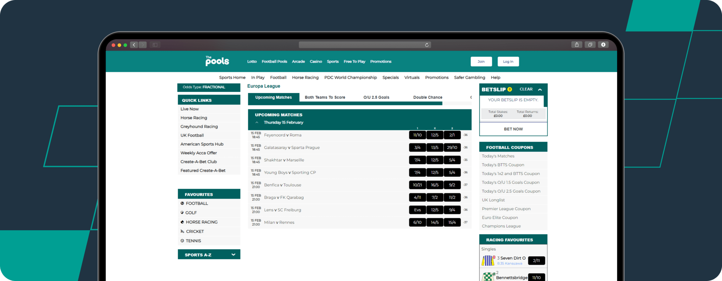The height and width of the screenshot is (281, 722).
Task: Click the Seven Dirt O jockey silks
Action: point(488,261)
